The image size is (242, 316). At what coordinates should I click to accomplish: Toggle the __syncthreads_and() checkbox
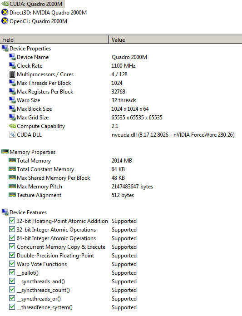[12, 281]
